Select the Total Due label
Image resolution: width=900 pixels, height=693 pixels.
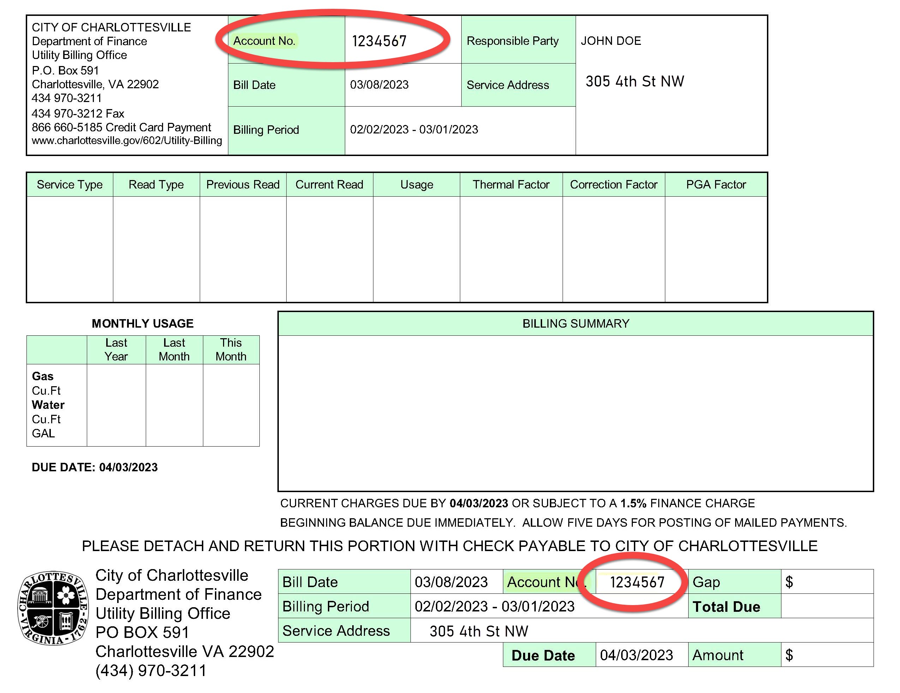[726, 607]
